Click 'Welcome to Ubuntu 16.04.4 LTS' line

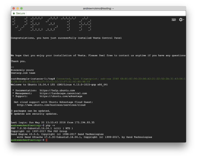pyautogui.click(x=59, y=85)
